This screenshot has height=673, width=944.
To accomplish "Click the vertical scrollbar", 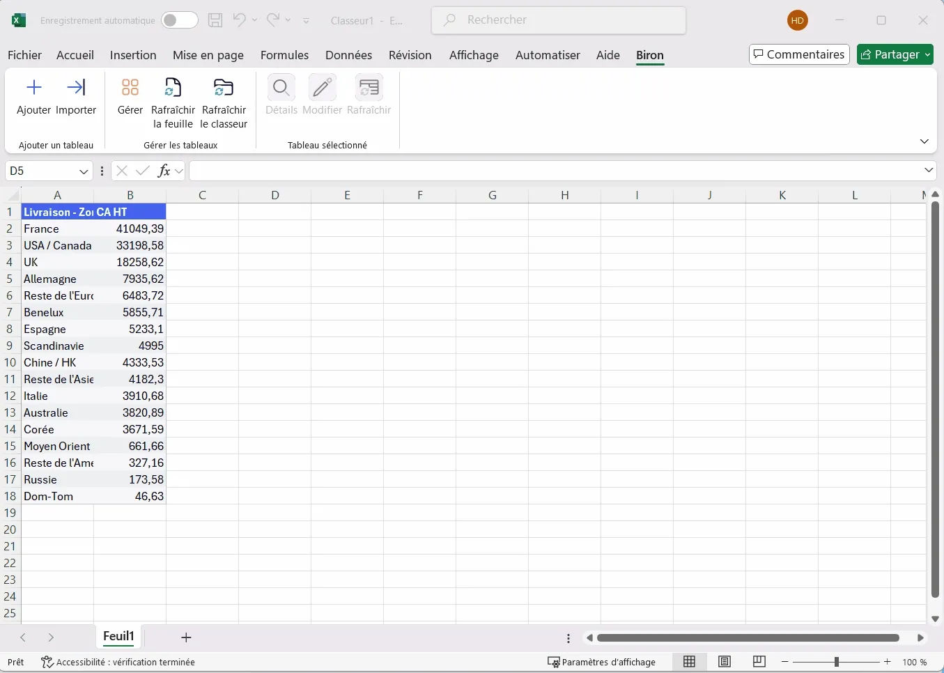I will pos(936,399).
